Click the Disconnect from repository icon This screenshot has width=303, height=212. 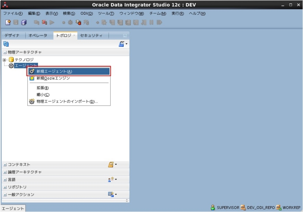pyautogui.click(x=44, y=22)
